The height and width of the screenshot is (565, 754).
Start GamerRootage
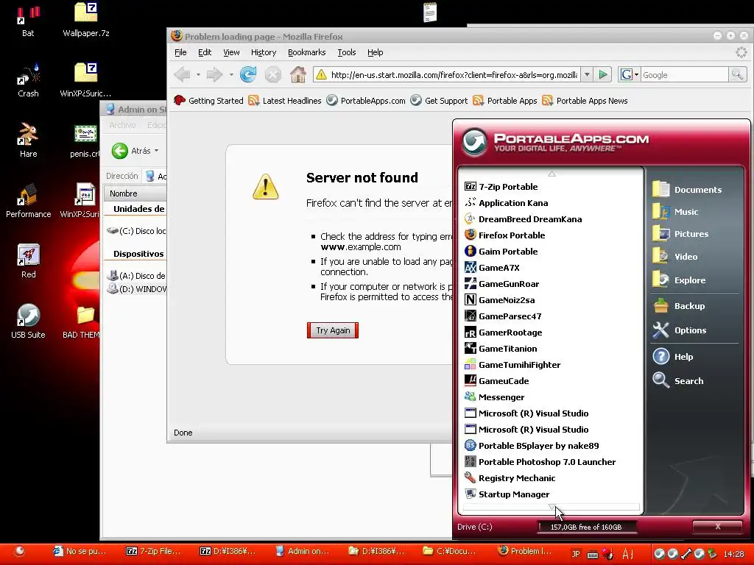pos(503,333)
